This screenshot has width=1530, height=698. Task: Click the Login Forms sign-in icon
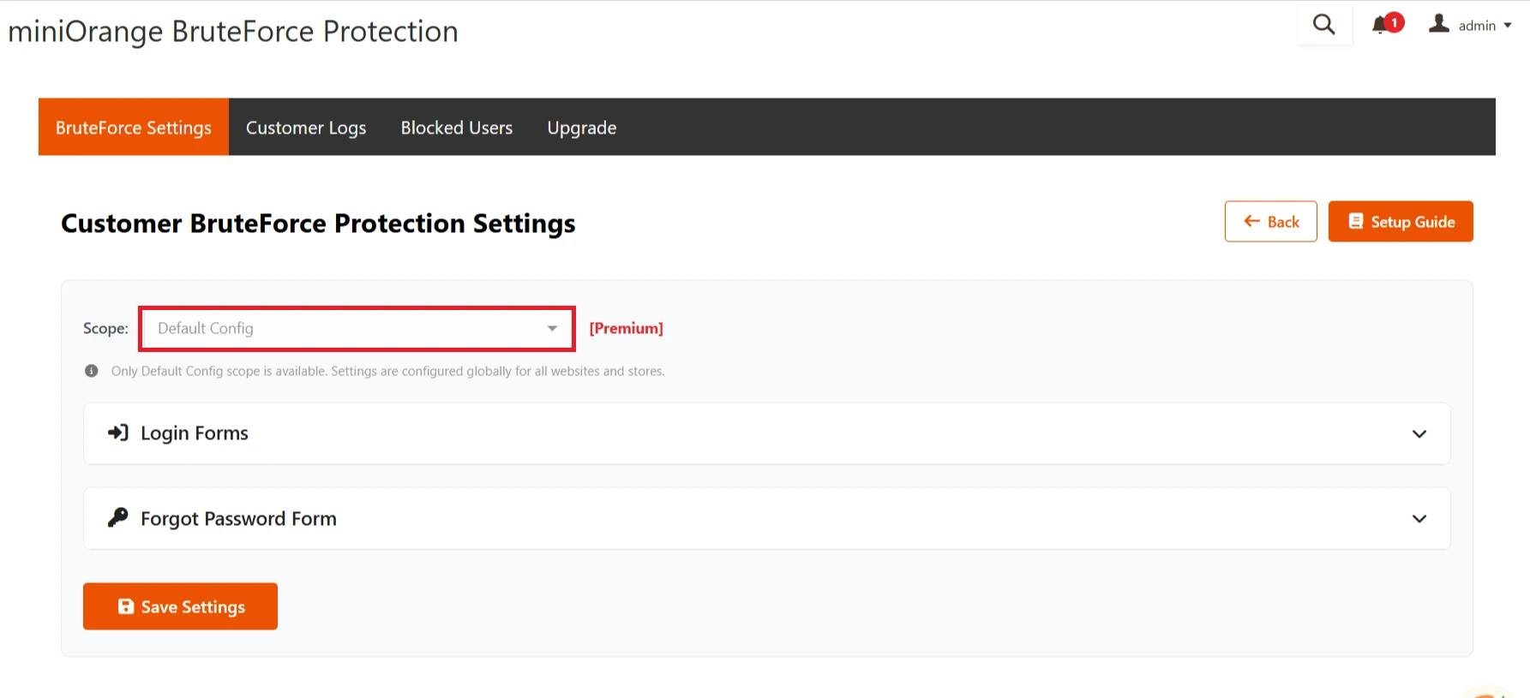point(118,433)
